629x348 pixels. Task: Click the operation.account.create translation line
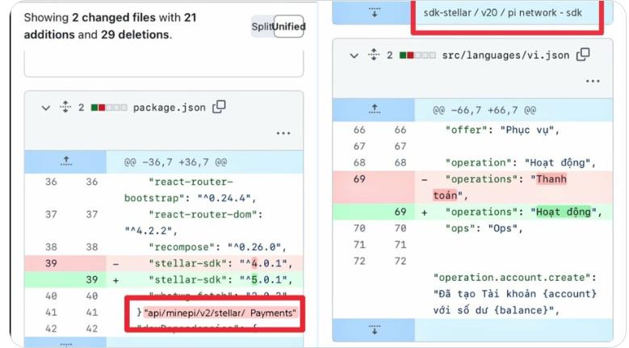pos(514,294)
